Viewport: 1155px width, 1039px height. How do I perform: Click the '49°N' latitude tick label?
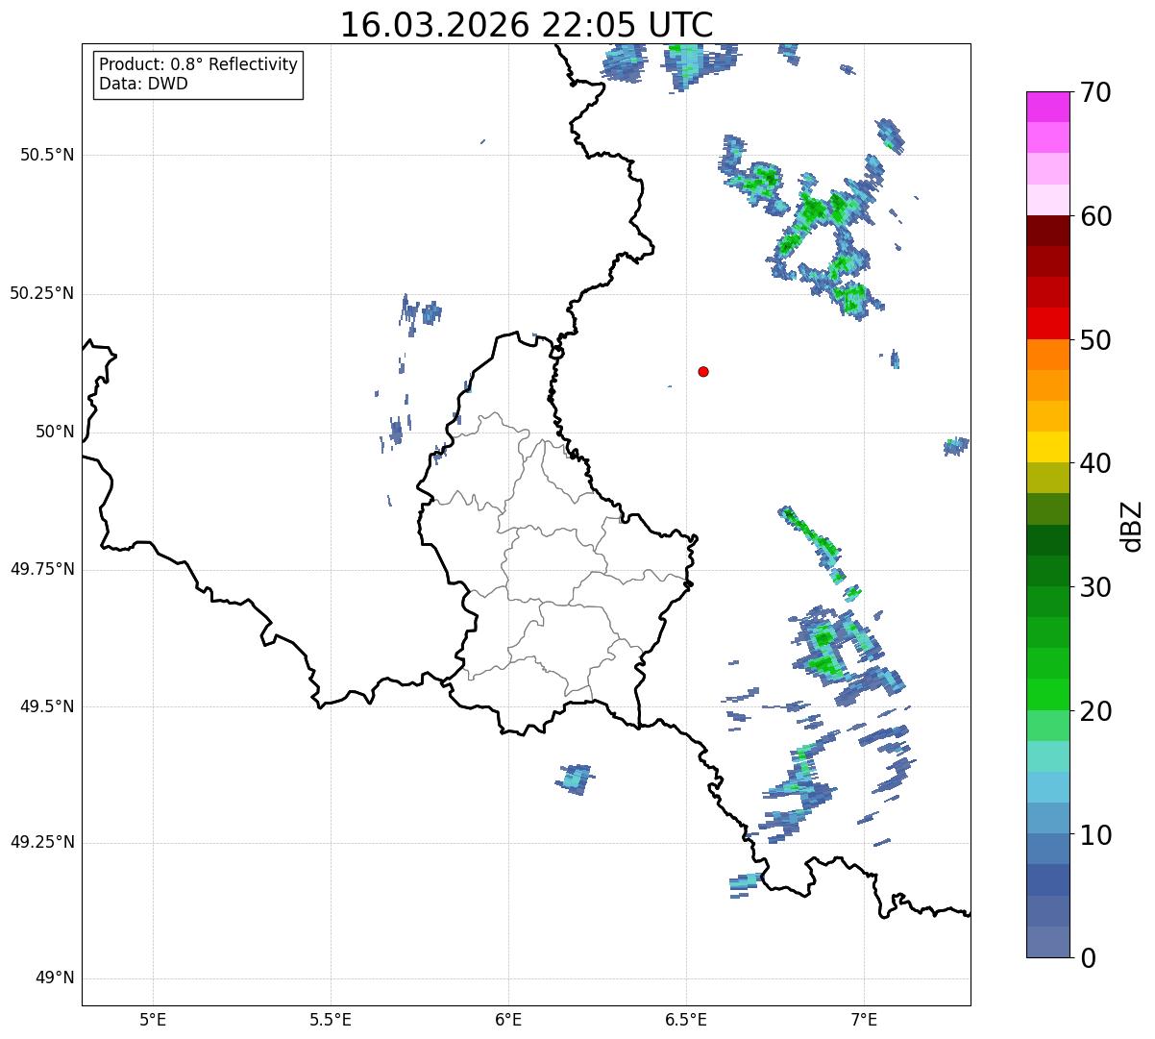(54, 978)
